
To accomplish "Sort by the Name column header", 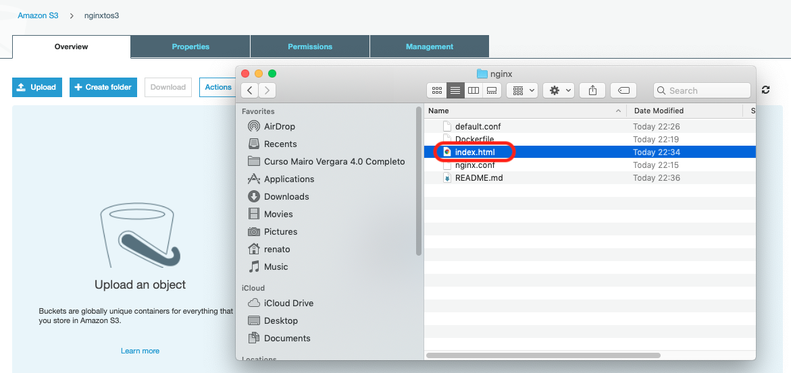I will click(x=525, y=111).
